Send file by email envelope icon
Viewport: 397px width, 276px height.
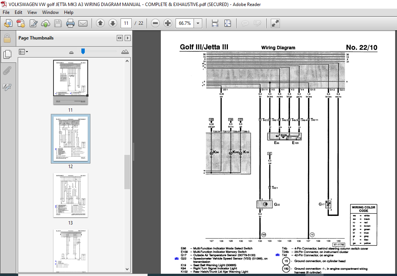(83, 24)
